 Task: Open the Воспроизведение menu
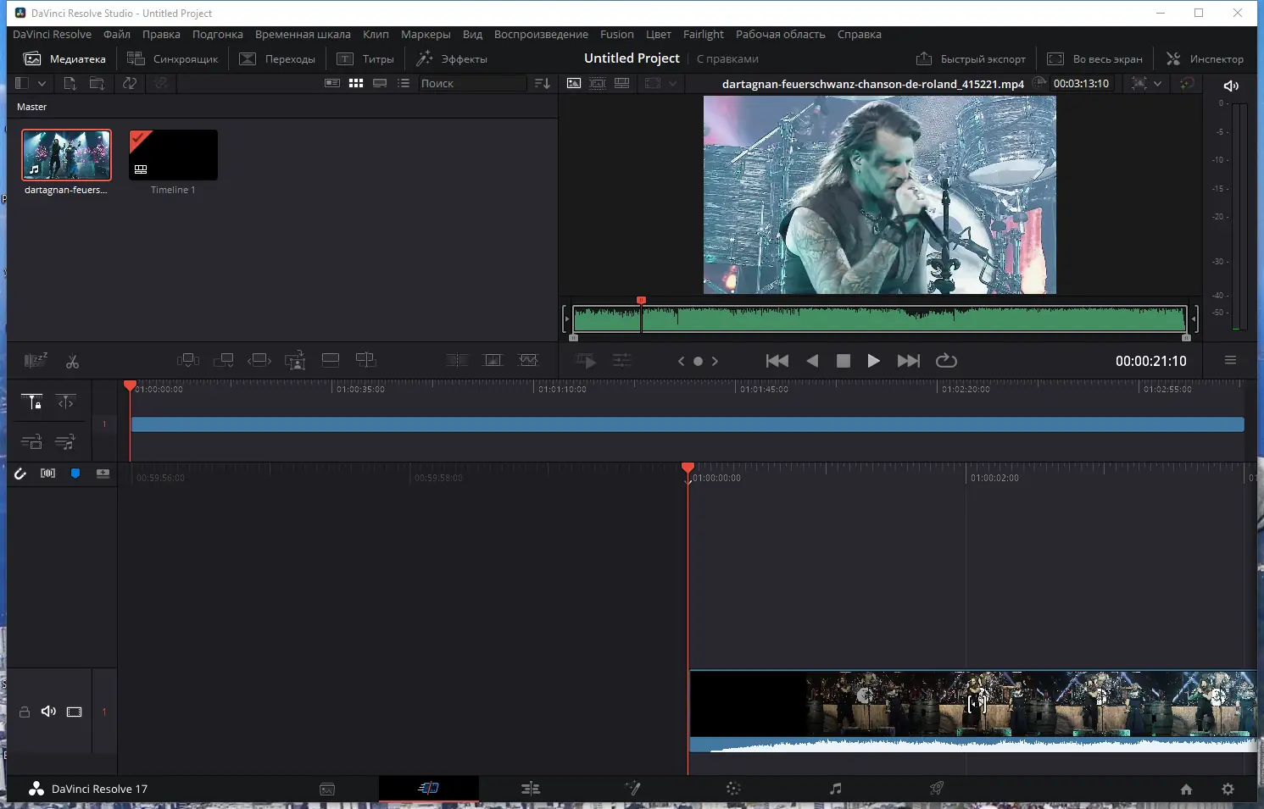click(x=541, y=34)
